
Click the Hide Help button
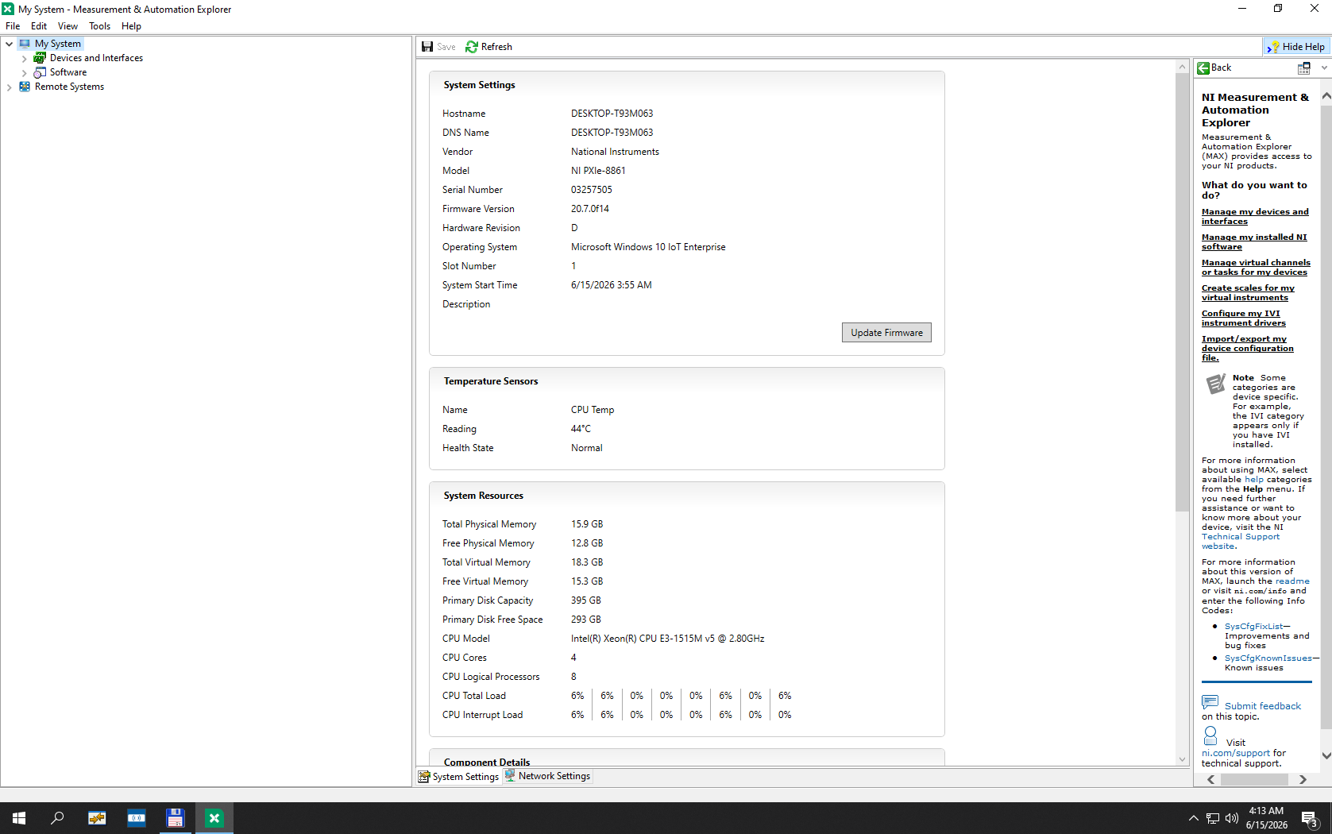point(1295,47)
